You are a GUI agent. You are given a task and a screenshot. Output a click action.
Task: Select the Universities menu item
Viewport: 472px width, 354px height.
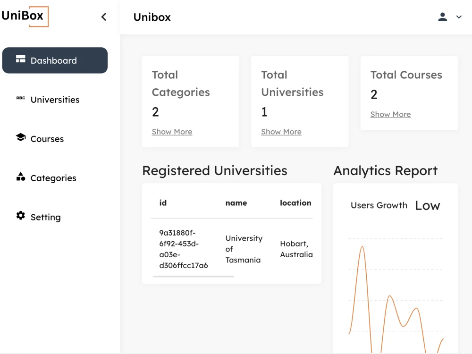pos(55,100)
